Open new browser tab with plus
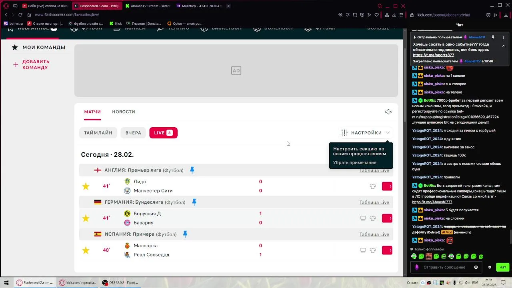 click(x=228, y=6)
